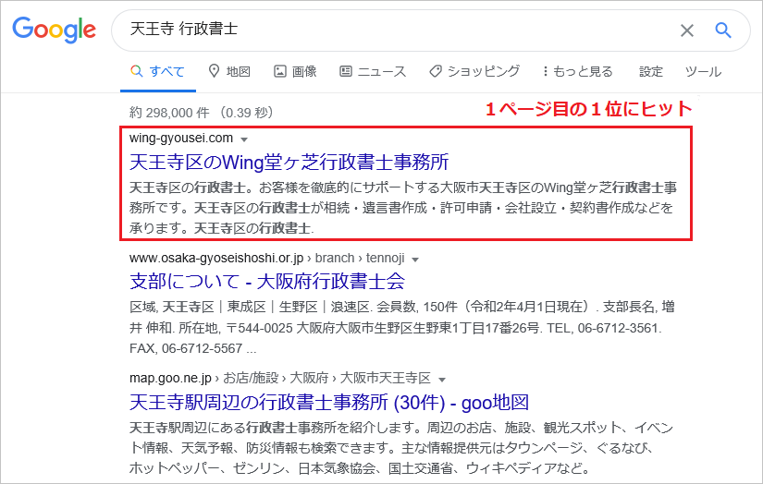Image resolution: width=763 pixels, height=484 pixels.
Task: Expand dropdown arrow next to map.goo.ne.jp URL
Action: pyautogui.click(x=442, y=380)
